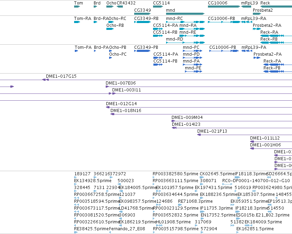Image resolution: width=292 pixels, height=234 pixels.
Task: Select BAC clone DME1-018N16 label
Action: point(126,111)
